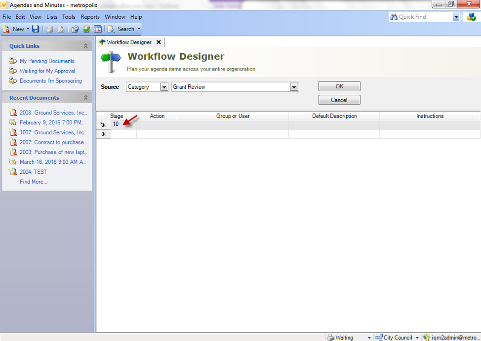
Task: Click the Print toolbar icon
Action: coord(50,29)
